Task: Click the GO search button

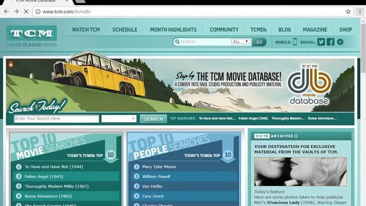Action: point(259,42)
